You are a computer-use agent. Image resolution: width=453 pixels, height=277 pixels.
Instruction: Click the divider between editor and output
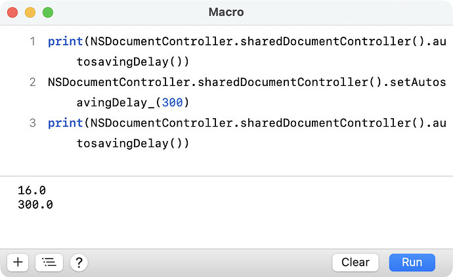pyautogui.click(x=226, y=176)
